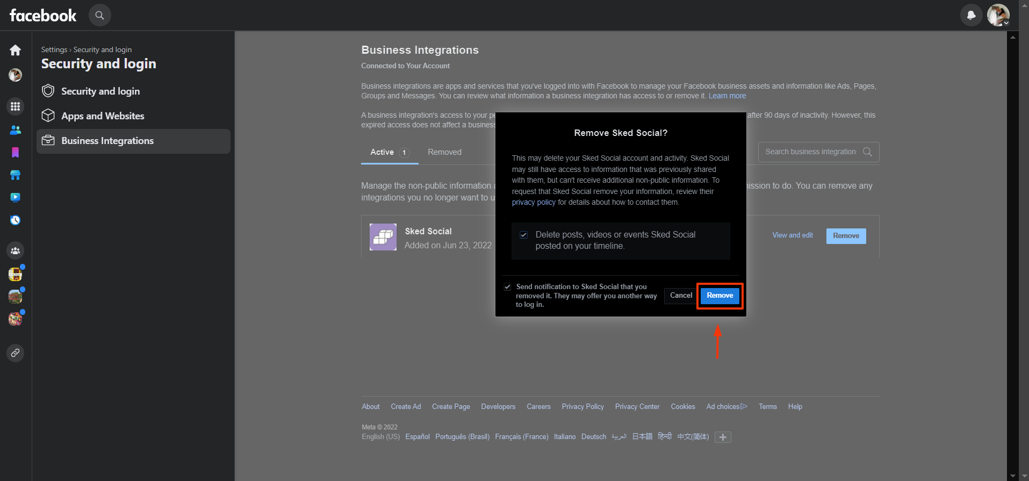This screenshot has width=1029, height=481.
Task: Open the nine-dot menu grid icon
Action: 16,106
